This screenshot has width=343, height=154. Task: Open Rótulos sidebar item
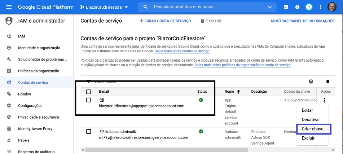tap(25, 94)
